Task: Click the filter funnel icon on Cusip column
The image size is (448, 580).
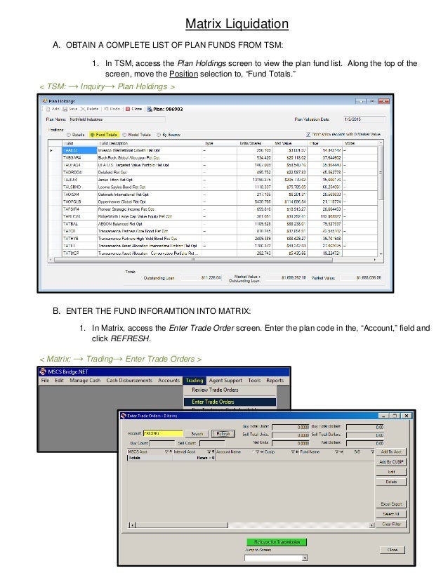Action: tap(293, 452)
